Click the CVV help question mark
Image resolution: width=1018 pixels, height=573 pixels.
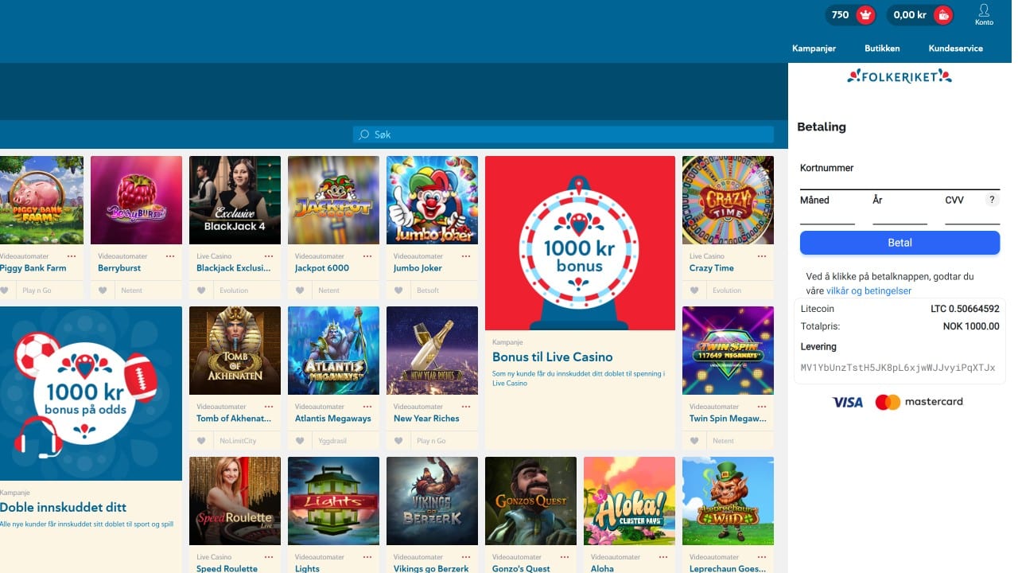pos(992,200)
